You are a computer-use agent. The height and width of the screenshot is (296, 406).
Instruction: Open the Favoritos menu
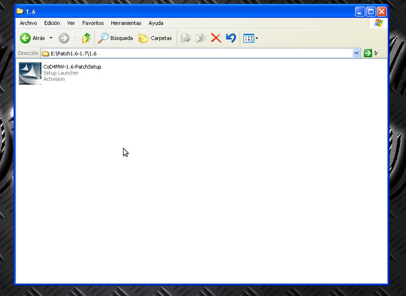coord(93,23)
